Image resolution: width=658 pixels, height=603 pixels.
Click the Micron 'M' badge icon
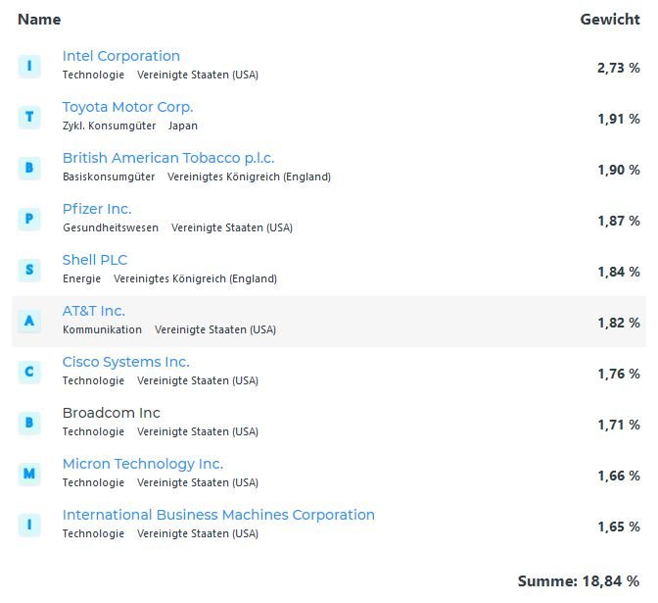click(x=29, y=474)
